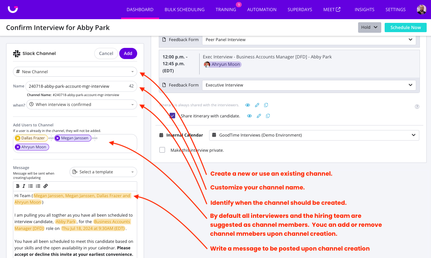Insert a hyperlink in the message
The image size is (431, 258).
click(46, 186)
